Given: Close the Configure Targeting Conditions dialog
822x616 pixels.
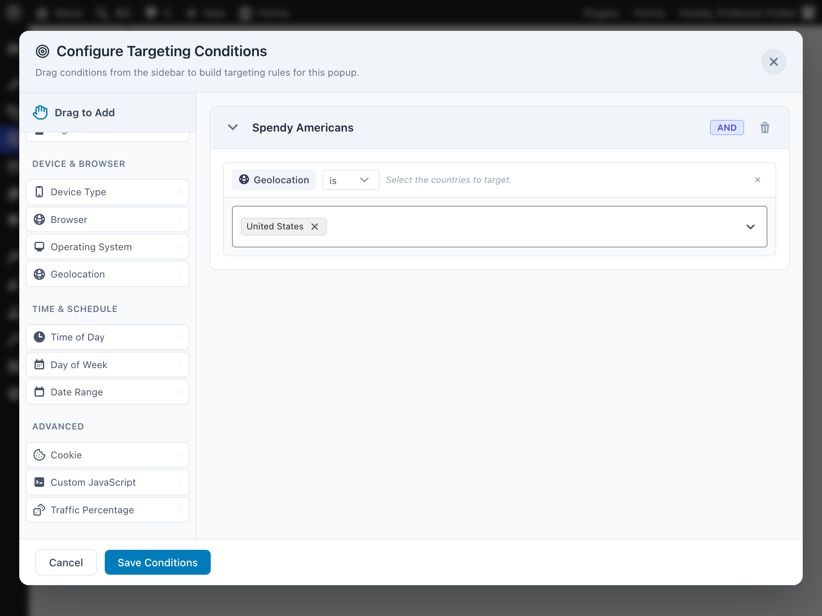Looking at the screenshot, I should (773, 62).
